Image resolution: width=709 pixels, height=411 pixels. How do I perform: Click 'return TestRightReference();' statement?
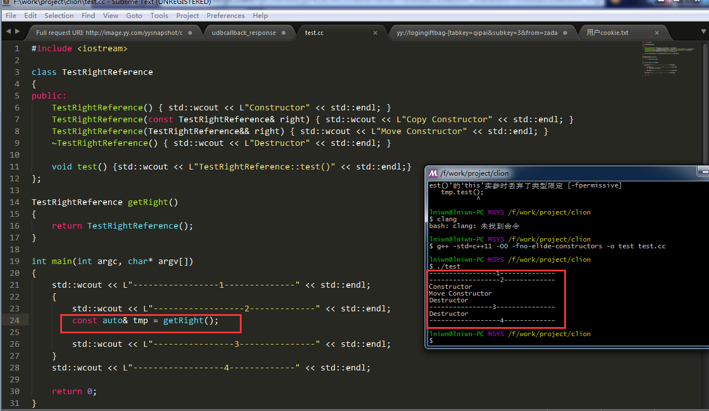tap(123, 226)
